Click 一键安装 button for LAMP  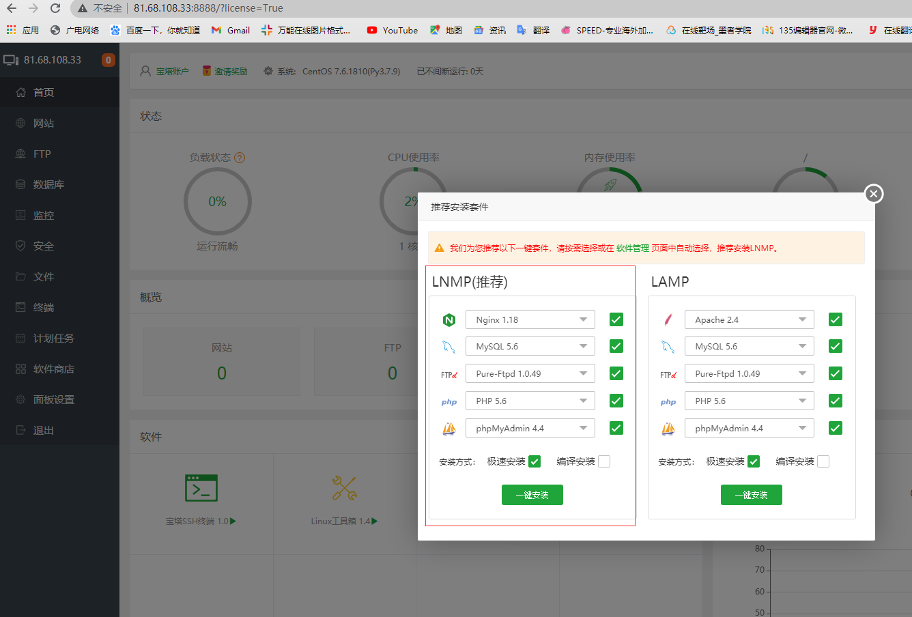(752, 495)
